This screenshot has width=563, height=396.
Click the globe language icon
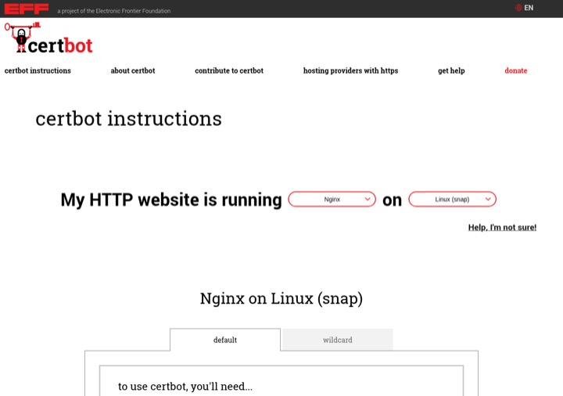tap(518, 8)
